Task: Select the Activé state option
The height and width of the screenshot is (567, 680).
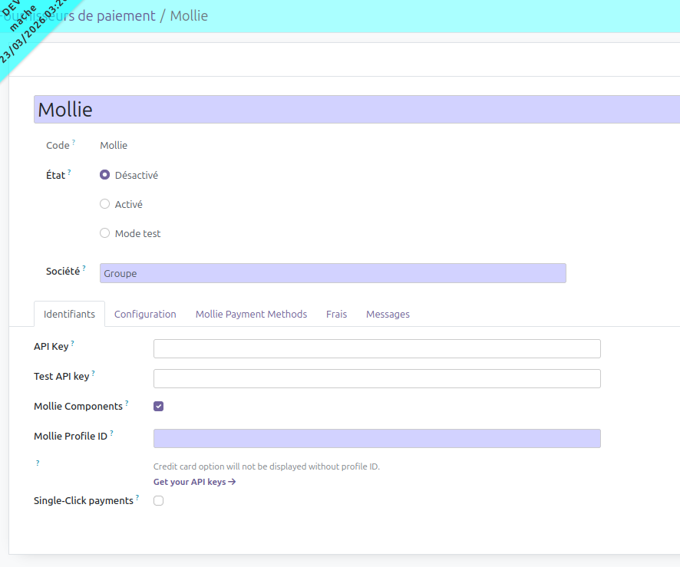Action: 105,204
